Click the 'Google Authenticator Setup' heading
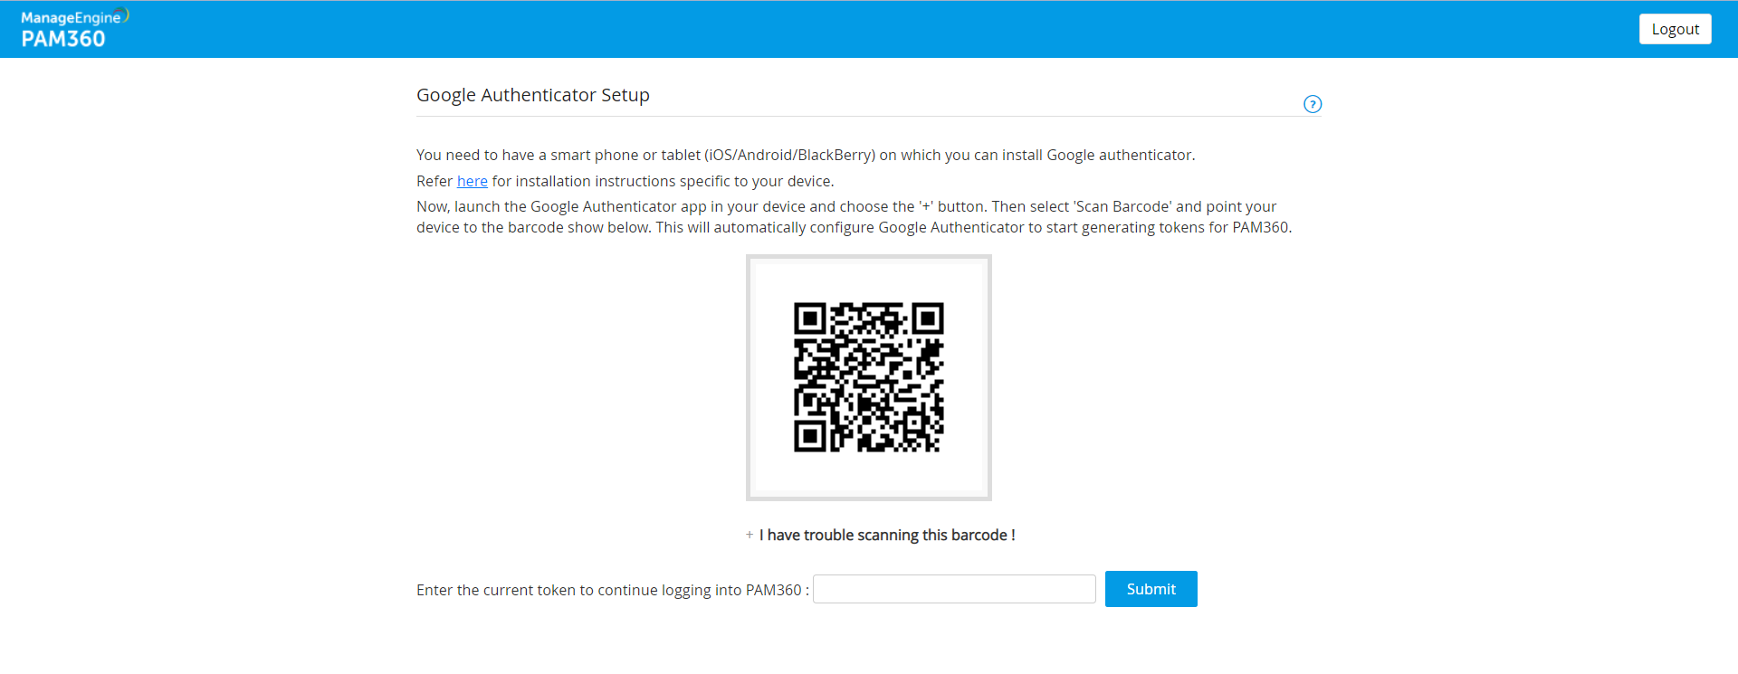Viewport: 1738px width, 674px height. tap(533, 95)
